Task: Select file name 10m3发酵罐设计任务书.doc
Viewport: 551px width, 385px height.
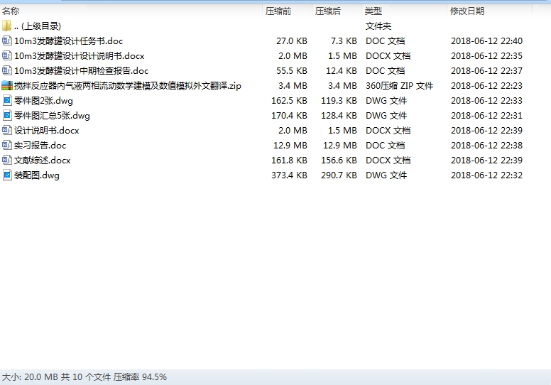Action: (x=69, y=40)
